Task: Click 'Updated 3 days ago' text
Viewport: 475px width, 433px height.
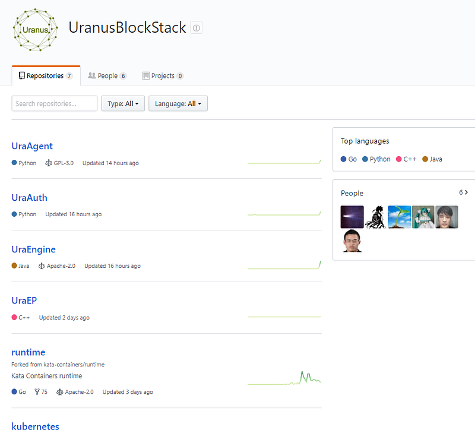Action: point(128,392)
